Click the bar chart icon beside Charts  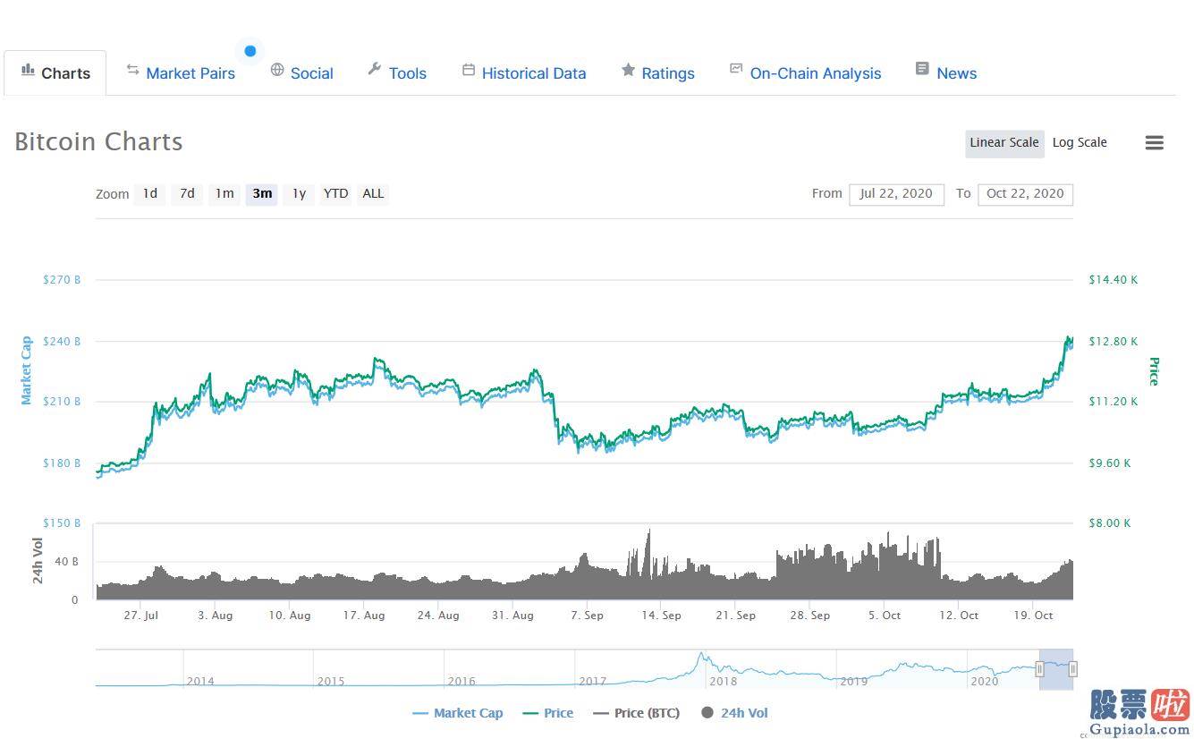click(28, 70)
